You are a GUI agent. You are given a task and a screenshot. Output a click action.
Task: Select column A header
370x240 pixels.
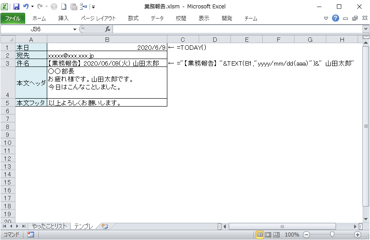pos(31,40)
